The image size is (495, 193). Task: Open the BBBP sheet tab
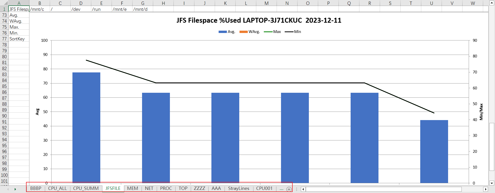[x=36, y=188]
